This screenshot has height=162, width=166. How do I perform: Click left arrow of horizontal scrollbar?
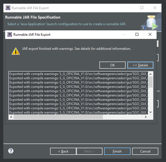click(x=11, y=117)
